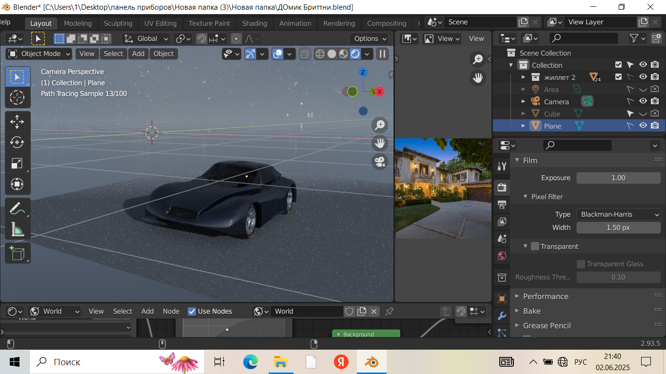The height and width of the screenshot is (374, 666).
Task: Open the Object Mode dropdown
Action: (39, 54)
